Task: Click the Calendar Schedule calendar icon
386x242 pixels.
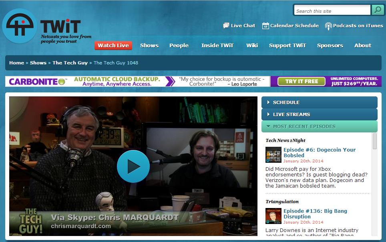Action: click(x=265, y=26)
